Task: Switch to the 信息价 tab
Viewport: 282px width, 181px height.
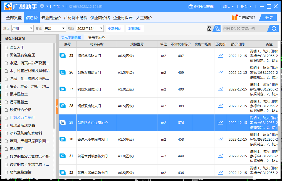Action: [x=32, y=18]
